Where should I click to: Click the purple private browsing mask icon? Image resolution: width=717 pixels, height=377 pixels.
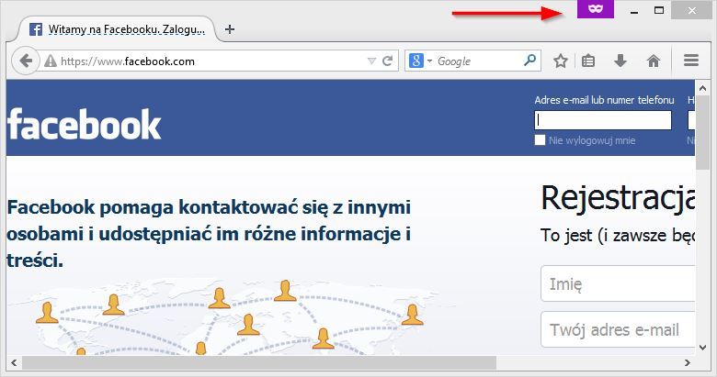click(595, 8)
